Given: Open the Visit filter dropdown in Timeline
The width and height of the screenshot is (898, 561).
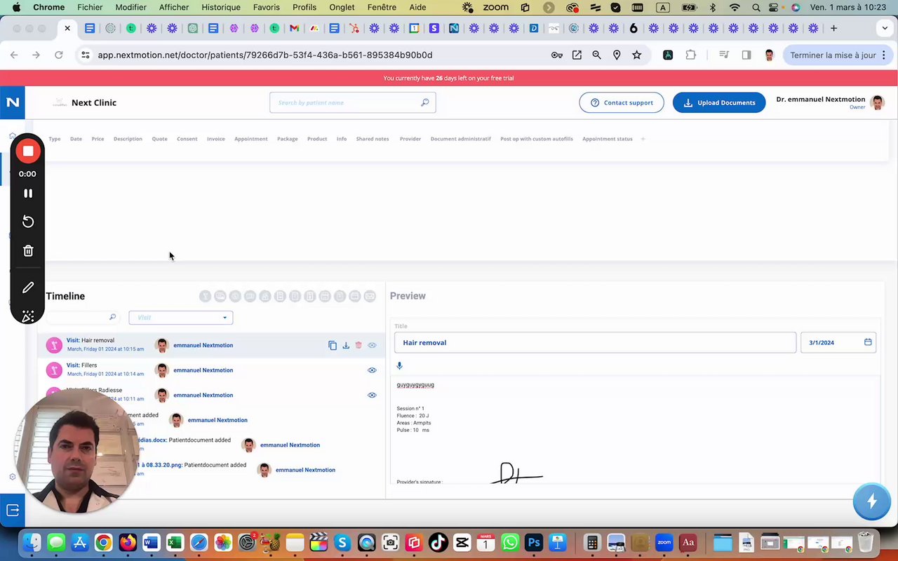Looking at the screenshot, I should point(181,318).
